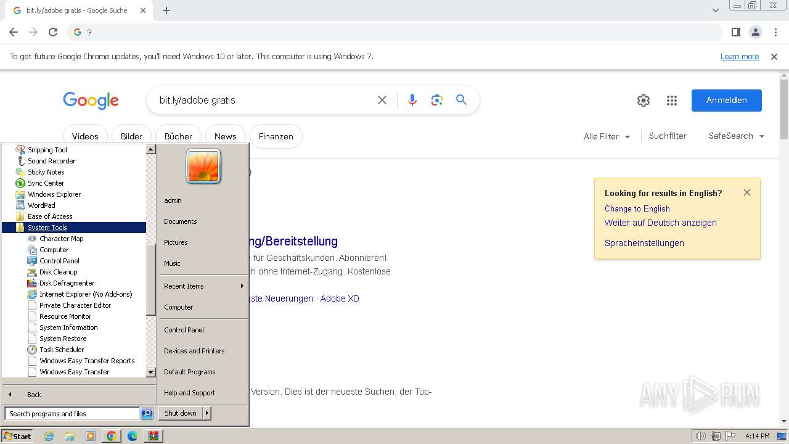Viewport: 789px width, 444px height.
Task: Open Sync Center
Action: coord(46,183)
